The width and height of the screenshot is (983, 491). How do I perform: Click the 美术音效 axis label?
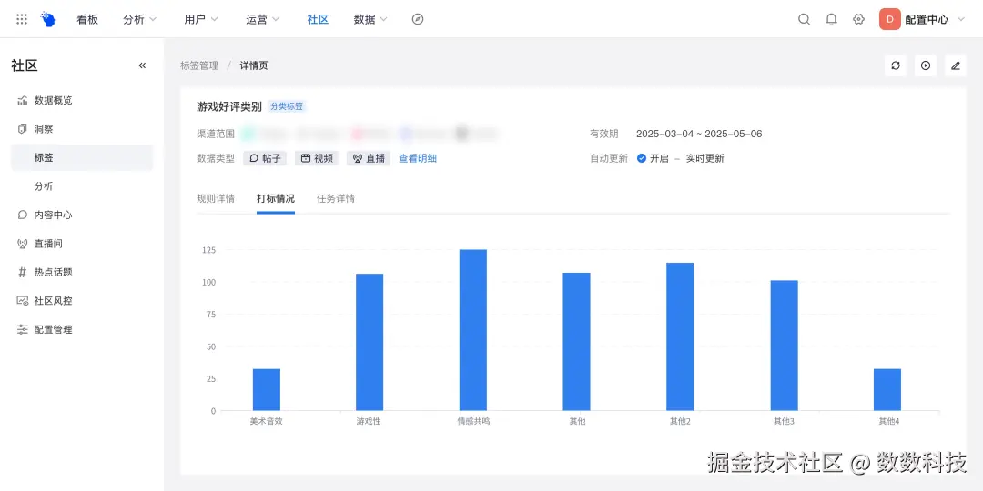tap(267, 422)
